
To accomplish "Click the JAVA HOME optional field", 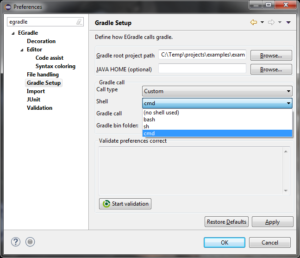I will pos(202,69).
